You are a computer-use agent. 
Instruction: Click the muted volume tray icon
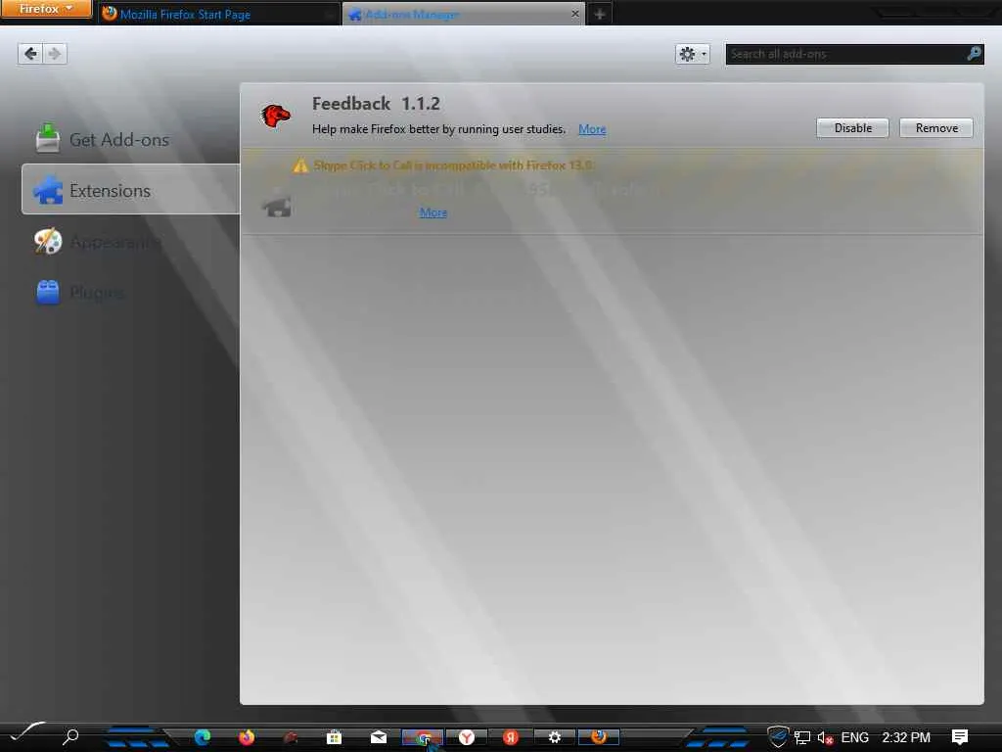click(x=825, y=737)
